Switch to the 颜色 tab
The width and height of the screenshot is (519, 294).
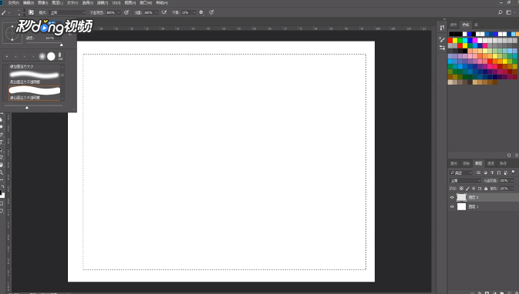453,25
